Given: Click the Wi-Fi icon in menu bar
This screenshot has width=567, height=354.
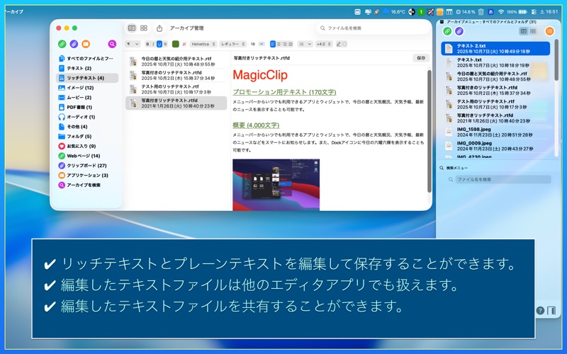Looking at the screenshot, I should (501, 11).
